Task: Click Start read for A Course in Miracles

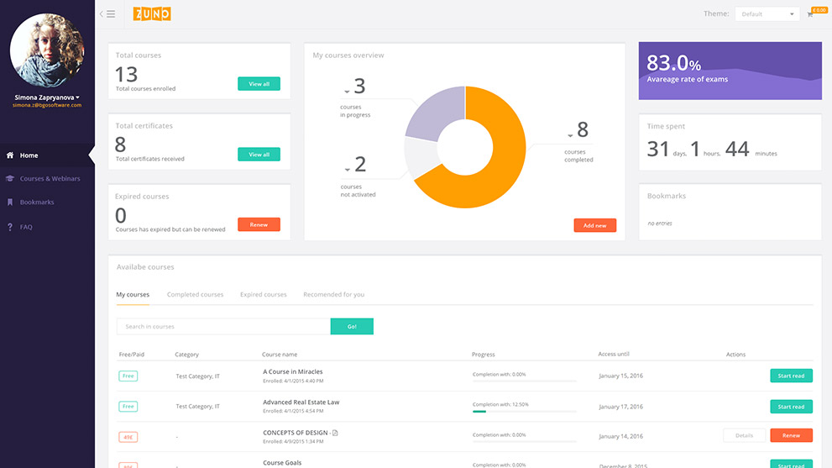Action: pos(791,376)
